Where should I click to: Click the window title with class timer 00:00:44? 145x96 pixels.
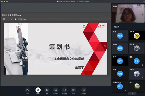click(74, 2)
